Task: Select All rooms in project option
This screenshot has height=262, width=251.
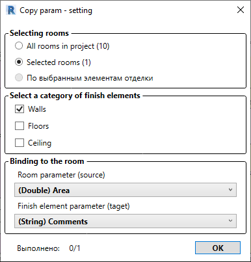Action: (x=19, y=46)
